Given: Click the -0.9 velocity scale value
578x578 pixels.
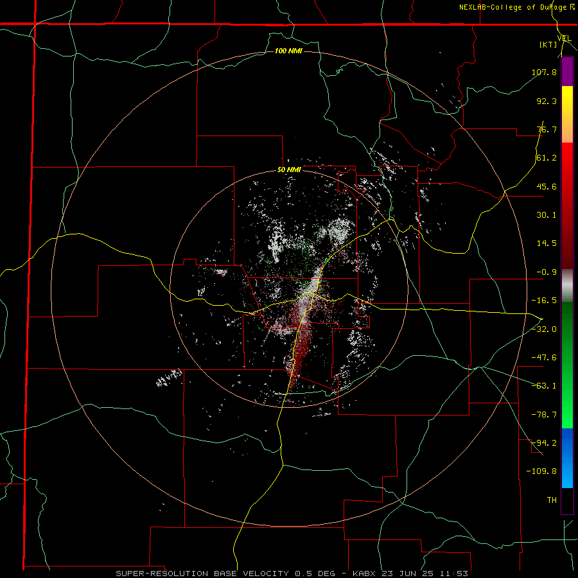Looking at the screenshot, I should pos(547,272).
